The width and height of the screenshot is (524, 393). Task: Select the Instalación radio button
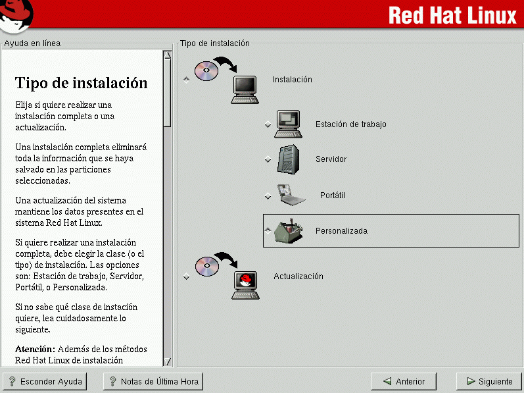pos(186,80)
